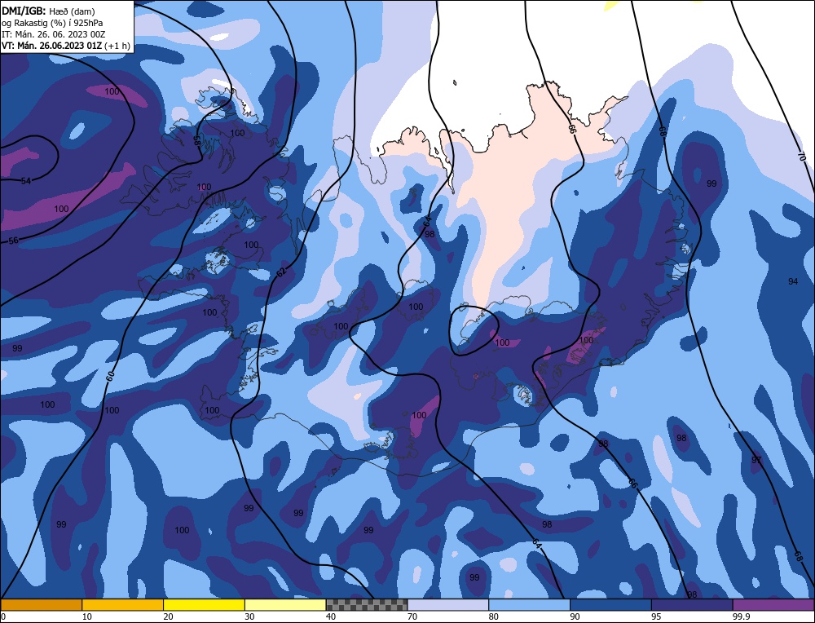This screenshot has height=623, width=815.
Task: Click the '(+1 h)' forecast offset text
Action: (x=117, y=46)
